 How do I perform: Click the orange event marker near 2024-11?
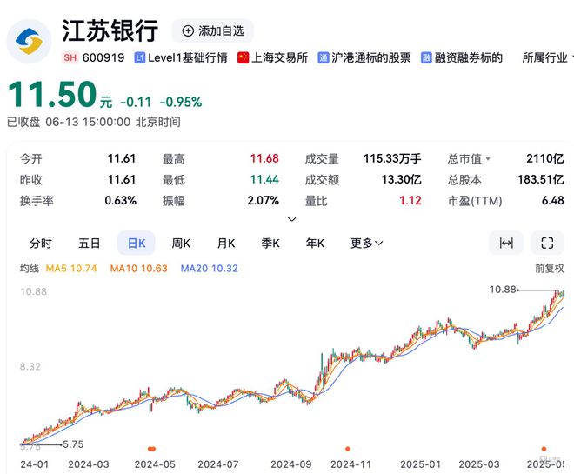click(348, 449)
